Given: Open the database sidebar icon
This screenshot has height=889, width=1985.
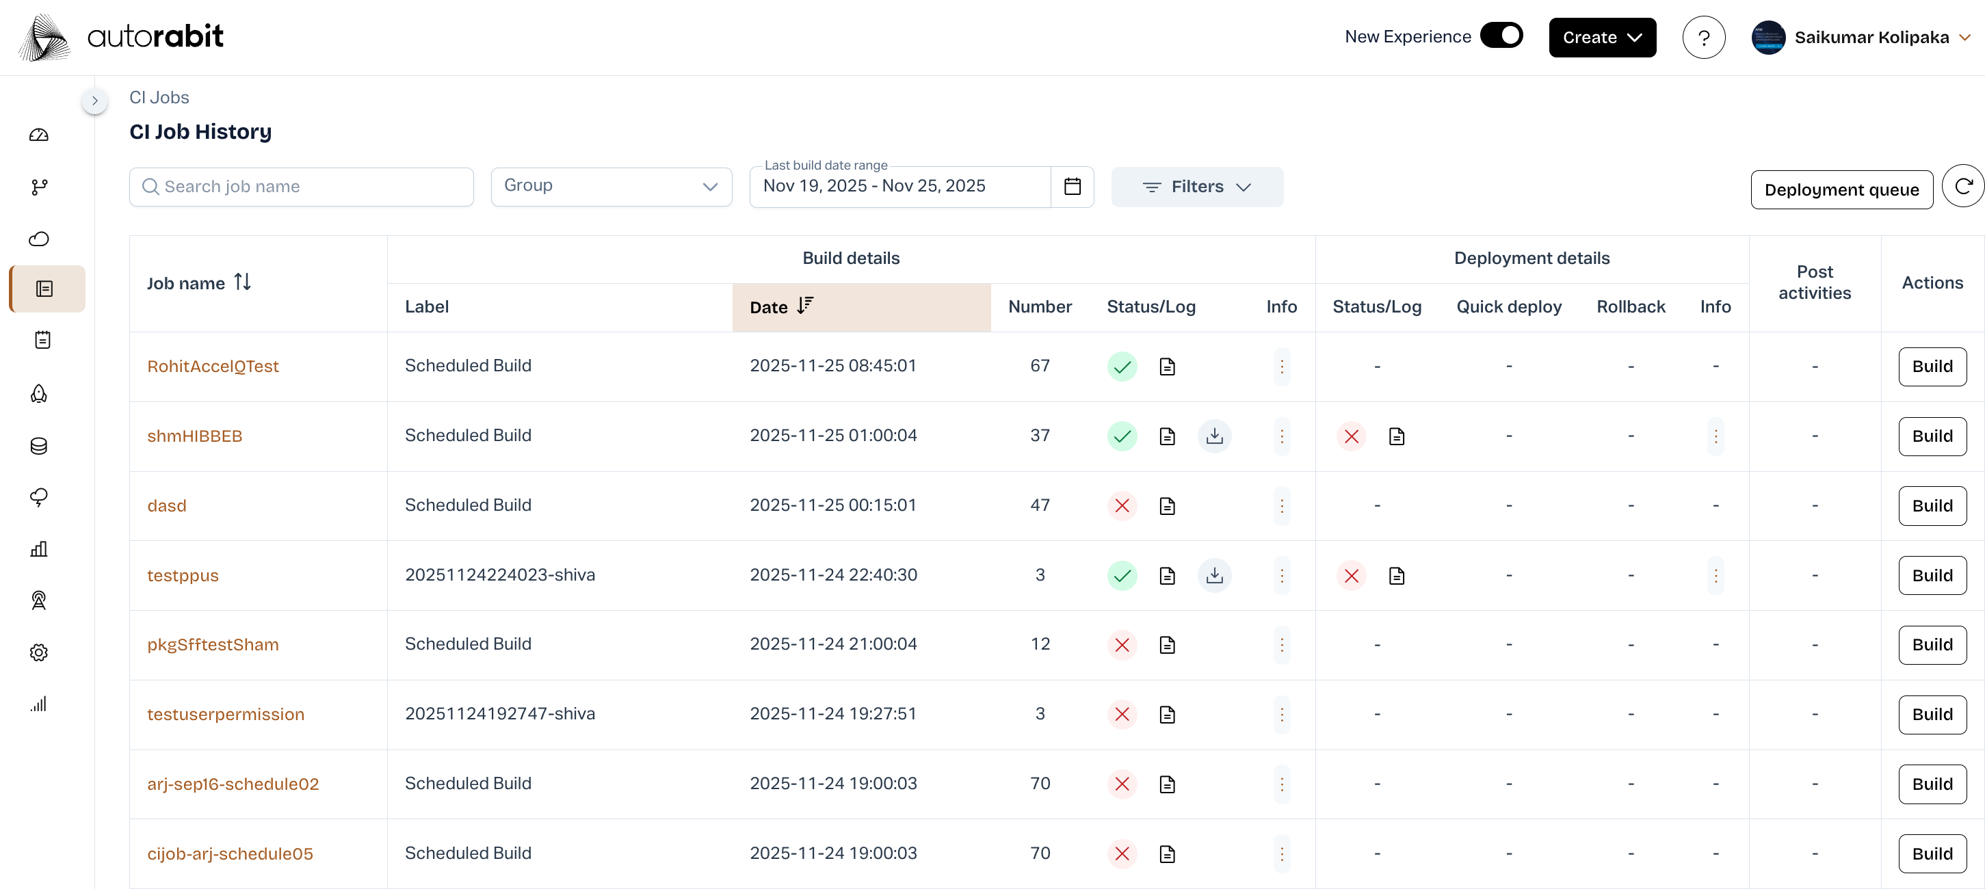Looking at the screenshot, I should (x=38, y=446).
